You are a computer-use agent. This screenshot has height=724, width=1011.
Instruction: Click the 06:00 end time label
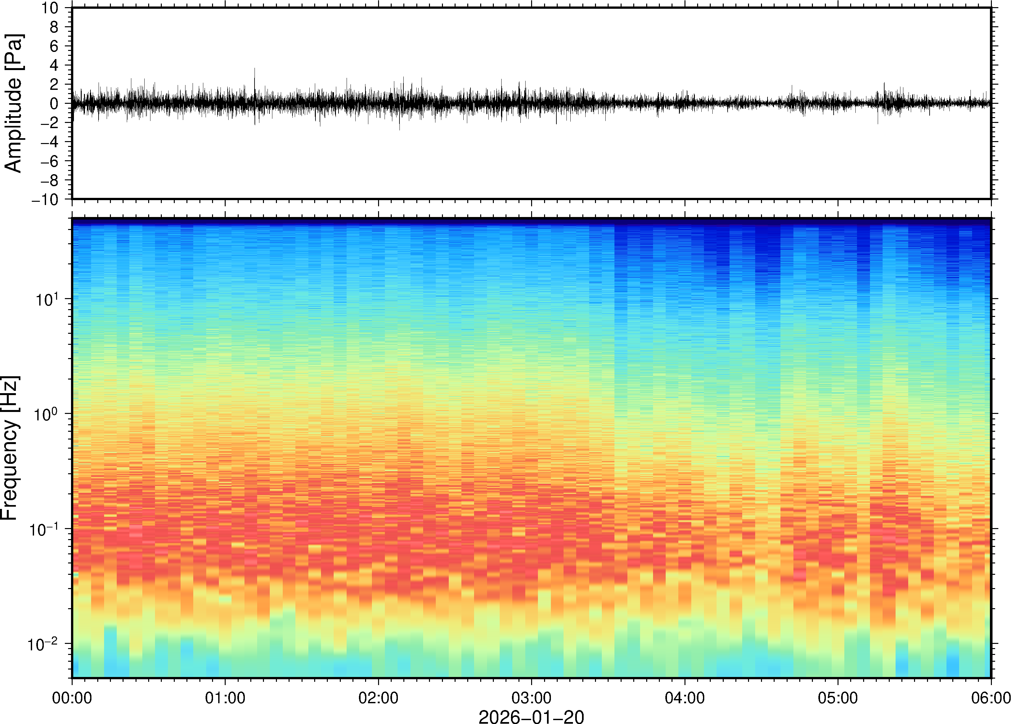(x=991, y=698)
